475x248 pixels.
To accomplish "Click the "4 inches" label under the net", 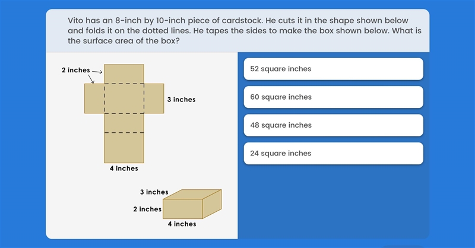I will pyautogui.click(x=124, y=168).
